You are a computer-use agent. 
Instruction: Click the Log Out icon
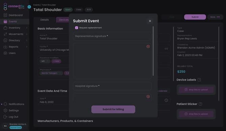[x=5, y=117]
